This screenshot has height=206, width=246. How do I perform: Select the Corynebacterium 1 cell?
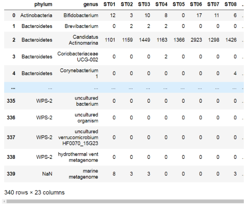[x=79, y=73]
